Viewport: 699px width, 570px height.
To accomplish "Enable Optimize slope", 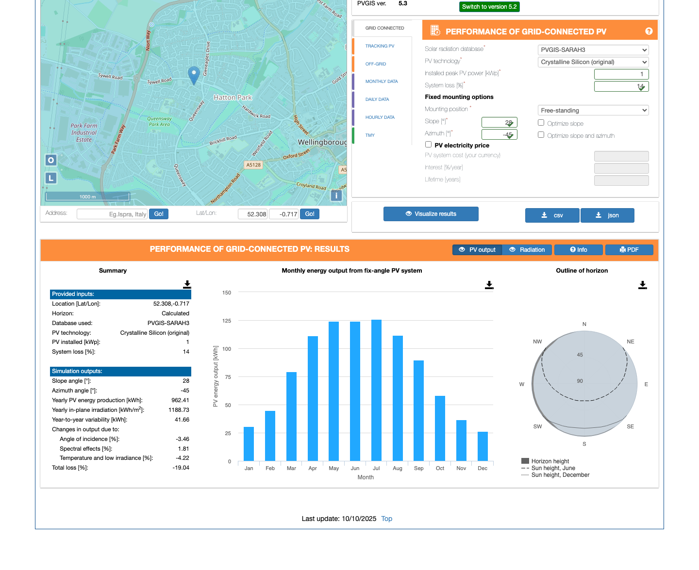I will 541,123.
